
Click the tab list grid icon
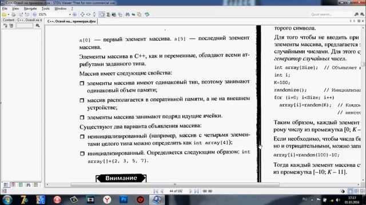pos(359,21)
